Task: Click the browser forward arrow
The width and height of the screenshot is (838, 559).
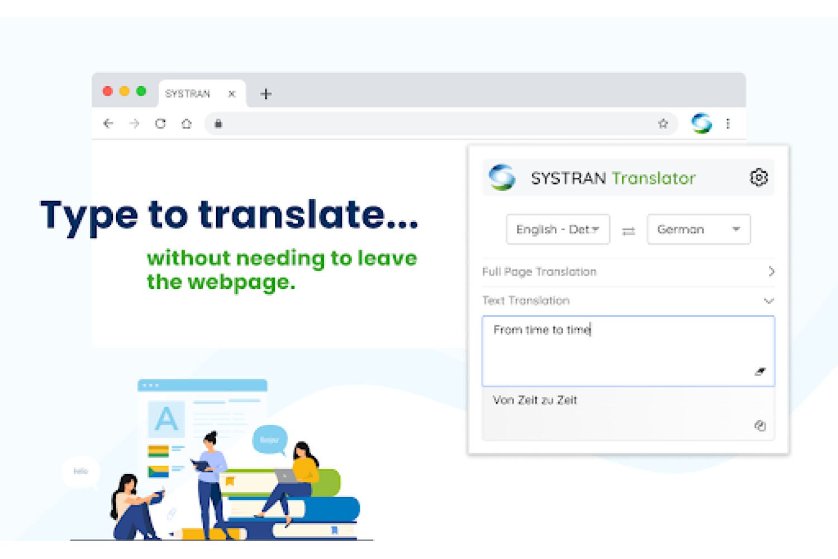Action: (134, 124)
